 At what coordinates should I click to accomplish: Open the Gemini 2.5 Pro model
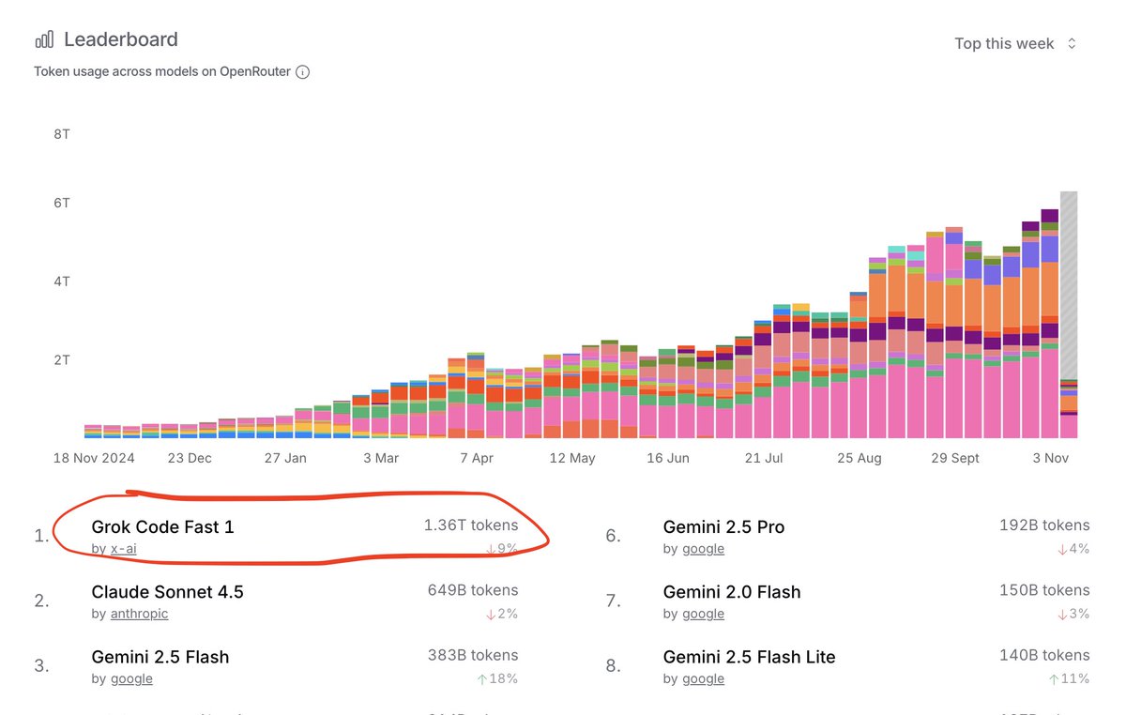pyautogui.click(x=723, y=527)
